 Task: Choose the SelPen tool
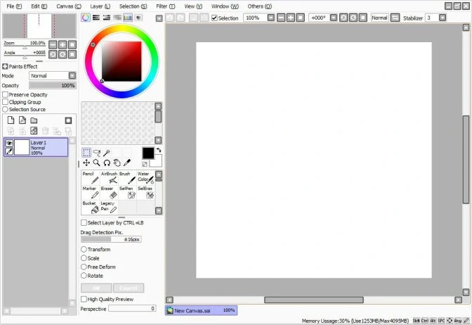[x=127, y=192]
